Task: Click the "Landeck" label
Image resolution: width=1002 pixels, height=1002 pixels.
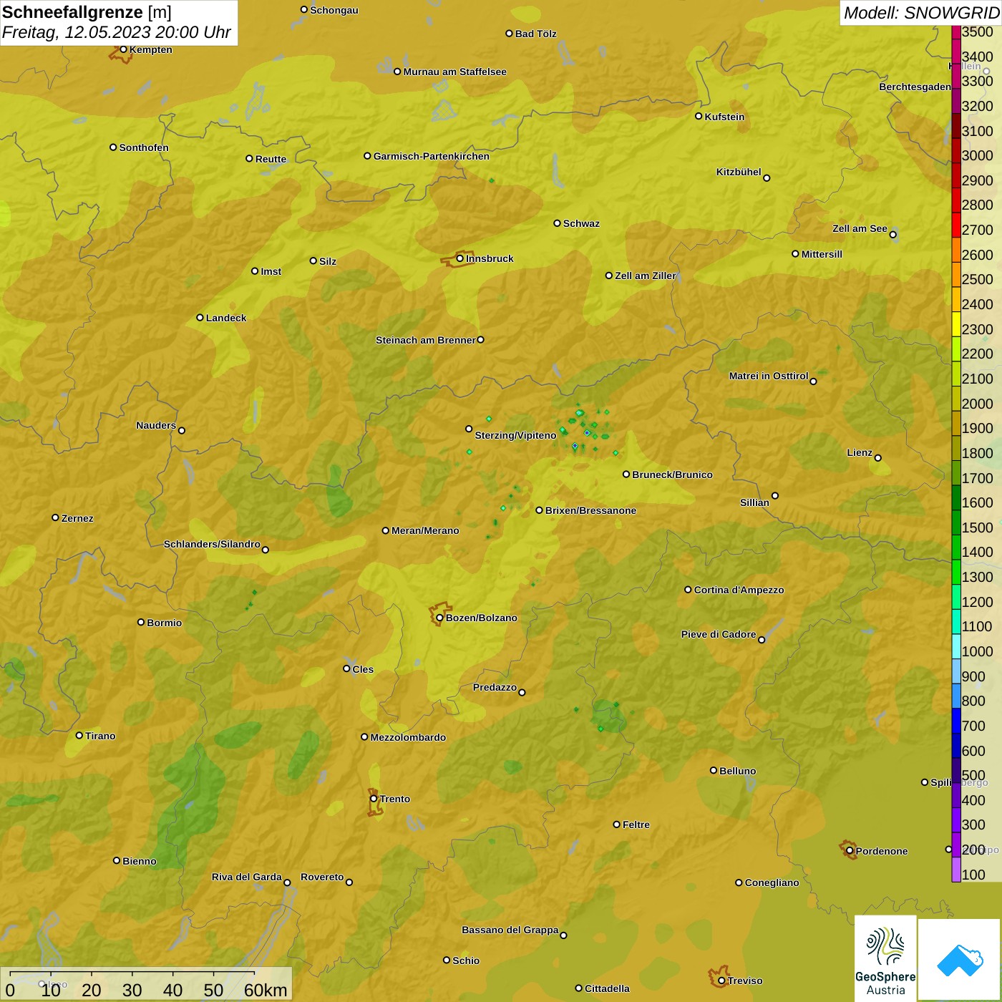Action: [x=226, y=318]
